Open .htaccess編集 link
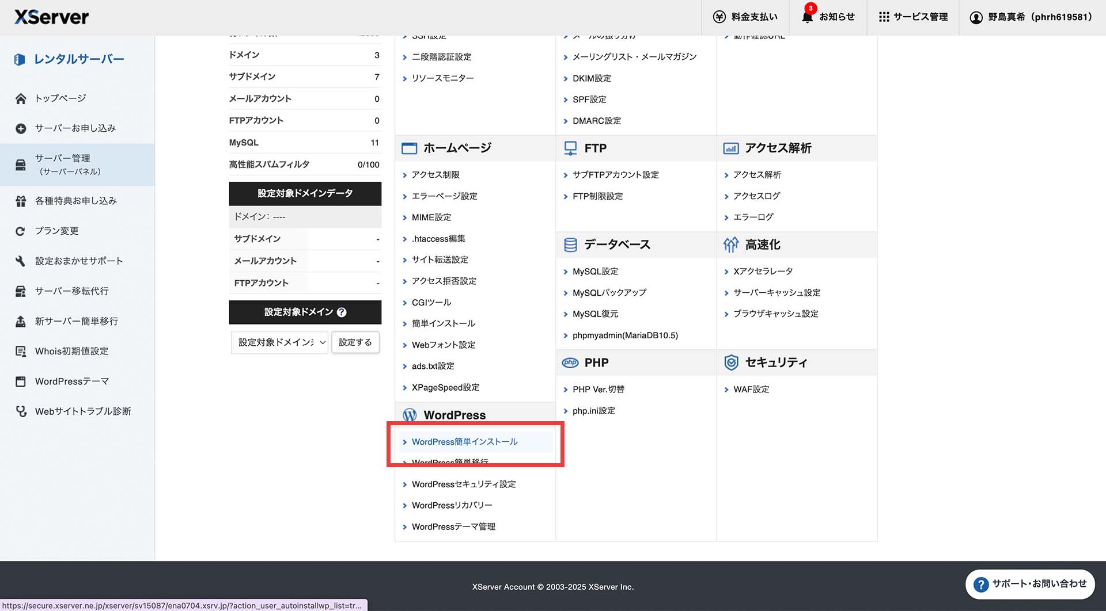 click(438, 239)
